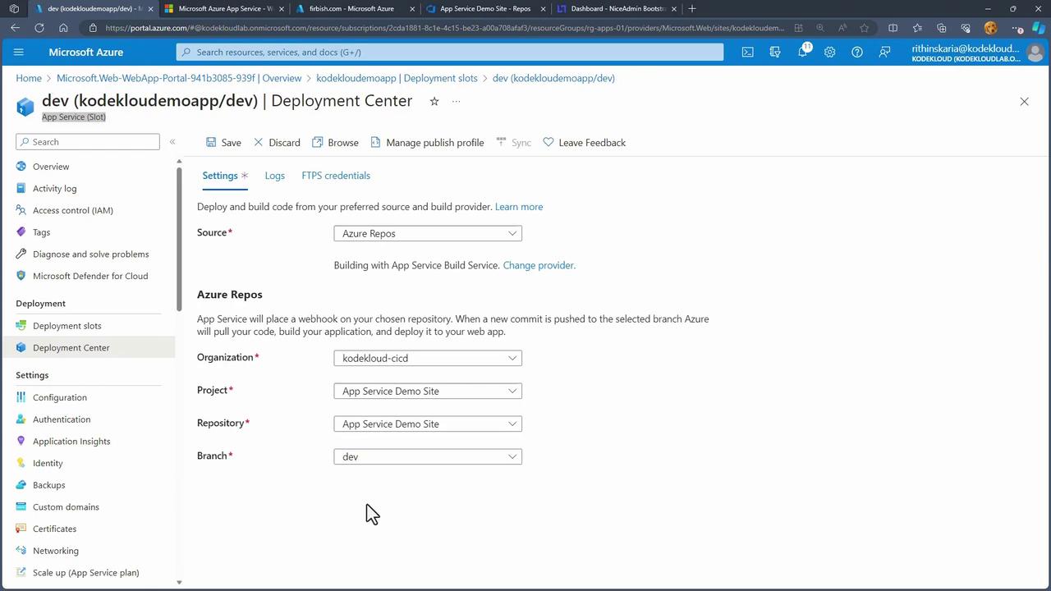The height and width of the screenshot is (591, 1051).
Task: Go to Deployment slots in sidebar
Action: click(67, 326)
